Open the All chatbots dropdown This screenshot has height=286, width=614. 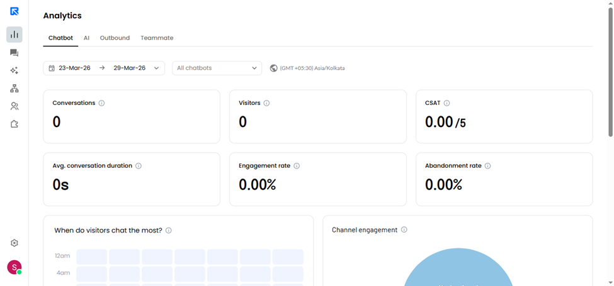tap(217, 68)
